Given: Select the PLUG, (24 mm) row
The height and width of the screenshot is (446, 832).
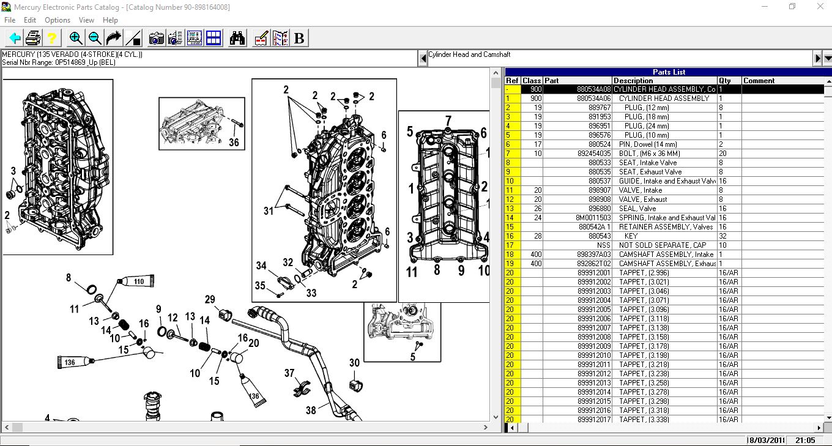Looking at the screenshot, I should click(x=664, y=126).
